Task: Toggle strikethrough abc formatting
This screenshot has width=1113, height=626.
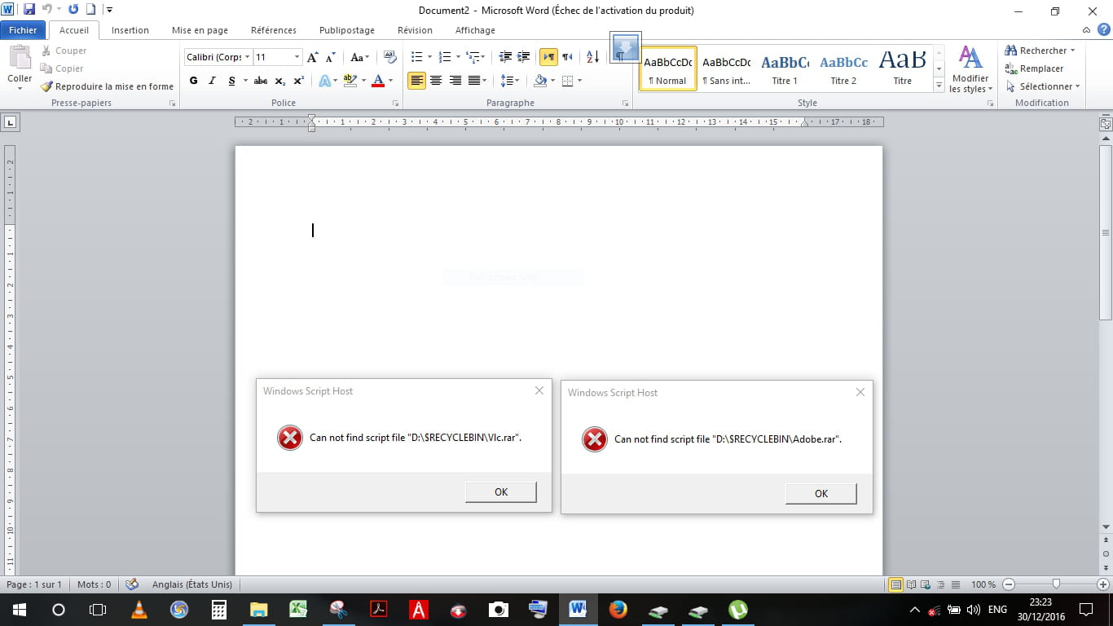Action: (261, 81)
